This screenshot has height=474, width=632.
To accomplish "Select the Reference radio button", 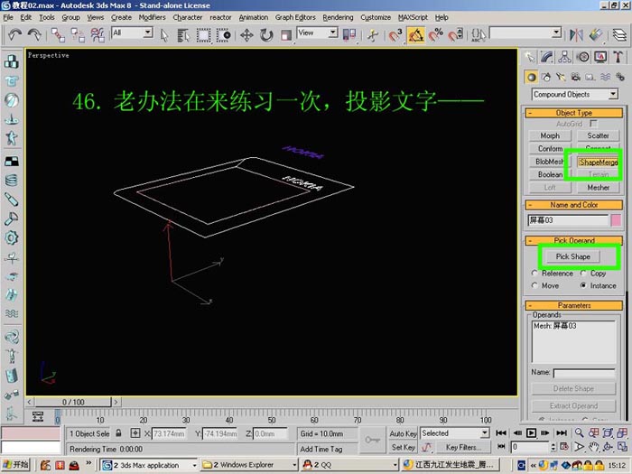I will pos(534,273).
